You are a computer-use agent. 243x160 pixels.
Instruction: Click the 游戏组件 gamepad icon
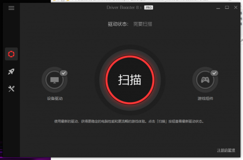coord(205,80)
